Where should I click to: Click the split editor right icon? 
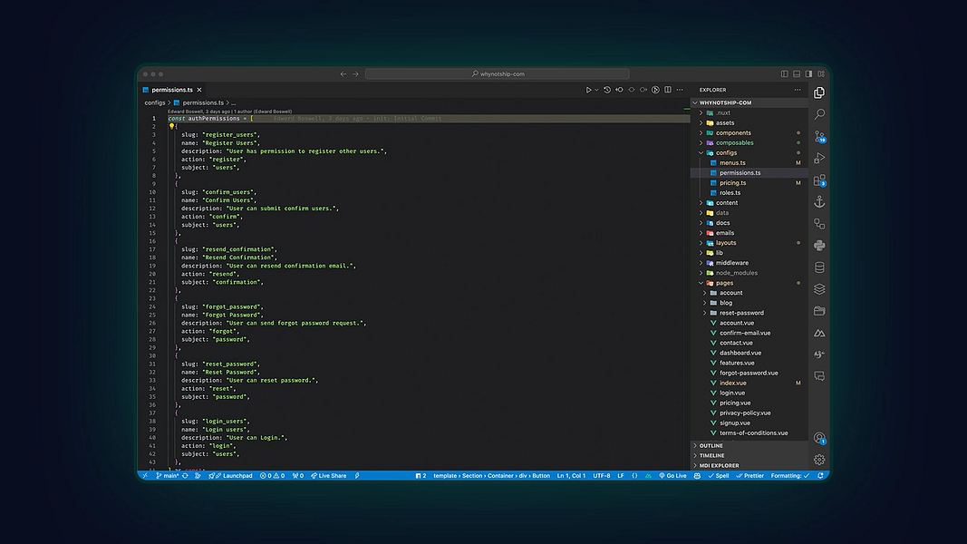click(x=668, y=90)
